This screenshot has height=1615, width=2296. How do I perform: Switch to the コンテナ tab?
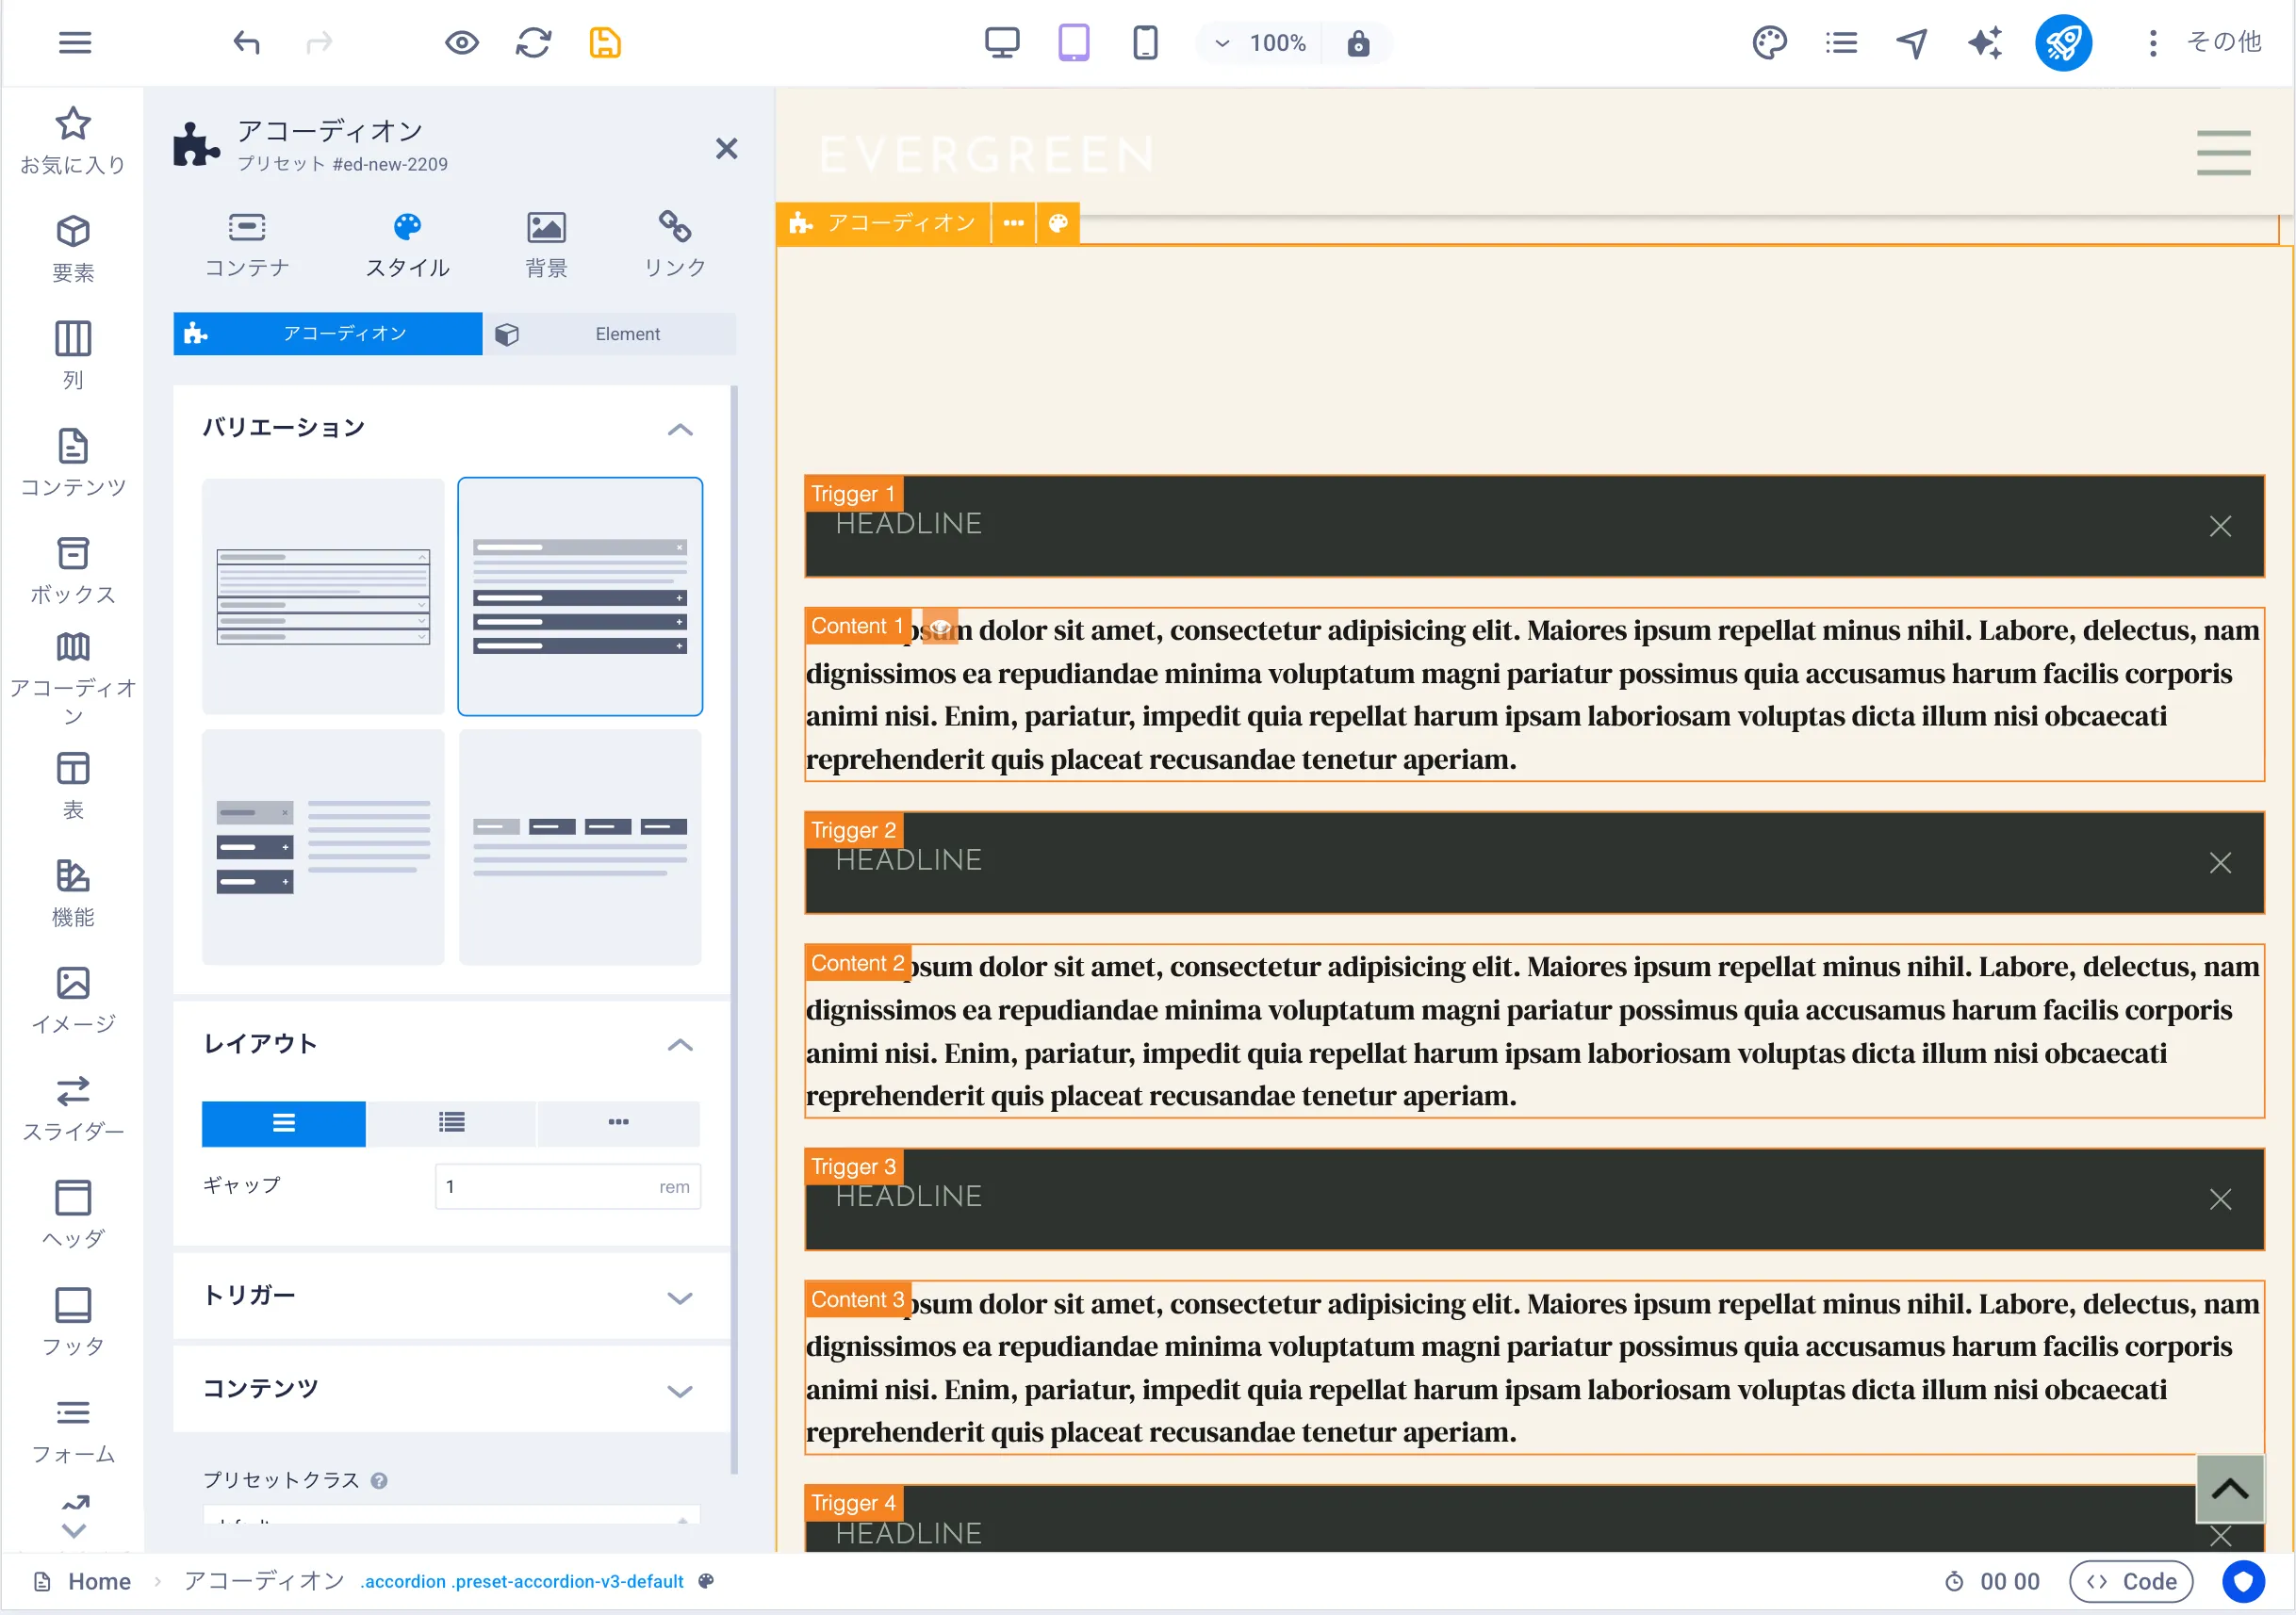(247, 244)
